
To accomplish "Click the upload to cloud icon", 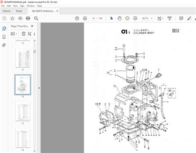I will (20, 19).
